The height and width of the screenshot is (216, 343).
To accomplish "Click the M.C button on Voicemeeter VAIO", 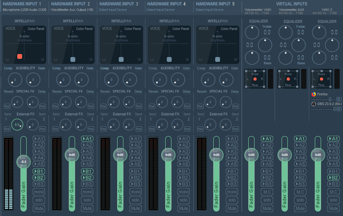I will pos(267,192).
